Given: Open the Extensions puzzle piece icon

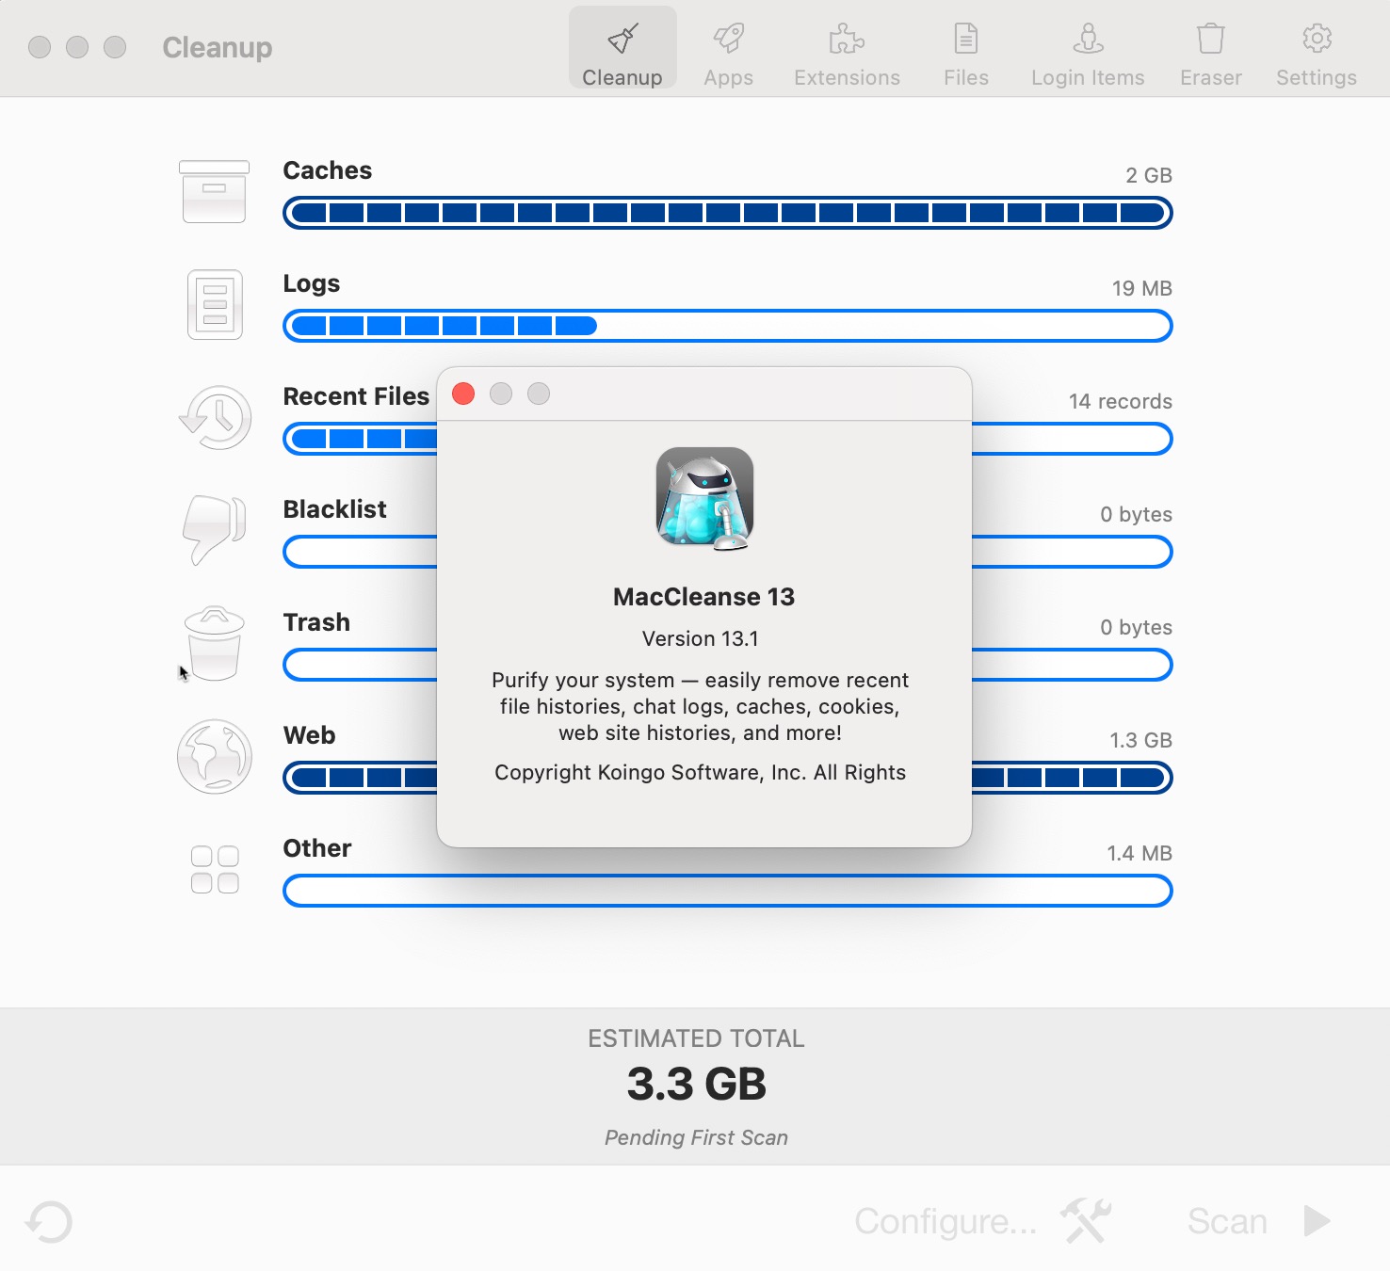Looking at the screenshot, I should click(847, 39).
